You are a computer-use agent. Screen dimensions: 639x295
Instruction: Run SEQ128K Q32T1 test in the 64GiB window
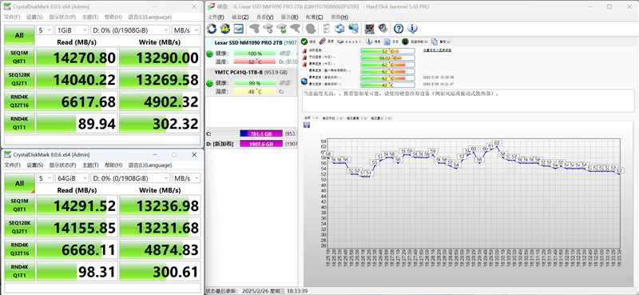point(19,228)
